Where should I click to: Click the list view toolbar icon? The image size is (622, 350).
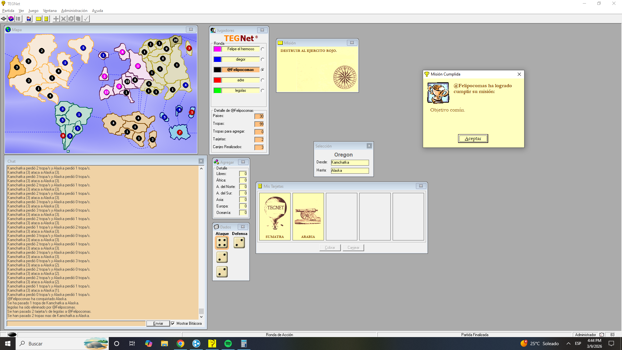pos(18,19)
